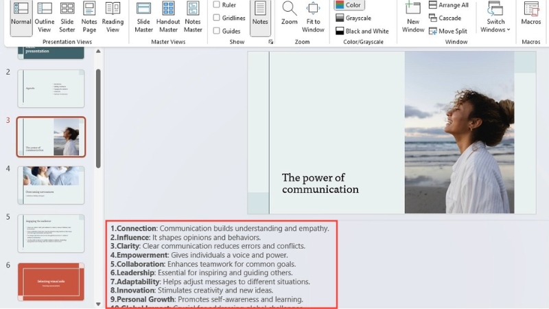Enable the Ruler checkbox

coord(216,5)
